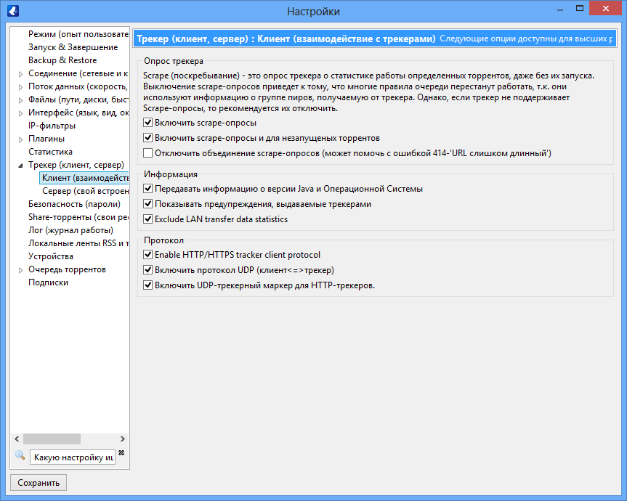The image size is (627, 501).
Task: Toggle 'Передавать информацию о версии Java' checkbox
Action: point(148,188)
